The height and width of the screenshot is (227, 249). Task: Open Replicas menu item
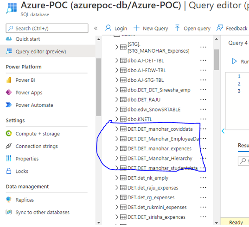pyautogui.click(x=25, y=200)
